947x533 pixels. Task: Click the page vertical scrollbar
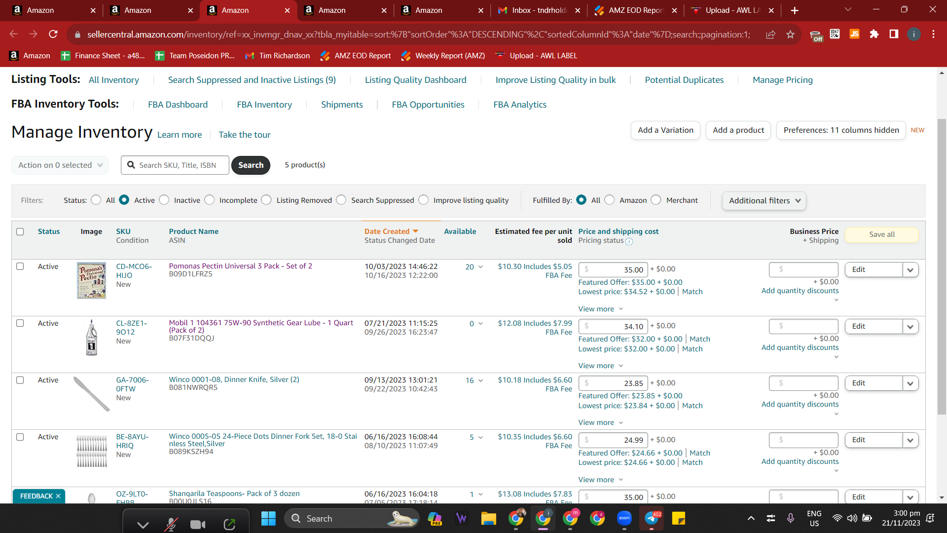point(942,266)
